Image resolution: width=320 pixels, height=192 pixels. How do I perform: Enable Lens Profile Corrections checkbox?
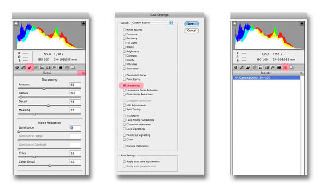124,120
